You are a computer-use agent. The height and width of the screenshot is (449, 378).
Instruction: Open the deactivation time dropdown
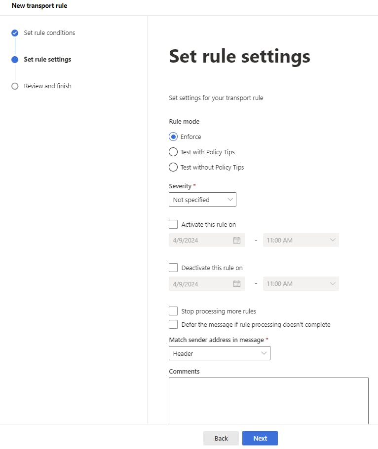click(301, 283)
